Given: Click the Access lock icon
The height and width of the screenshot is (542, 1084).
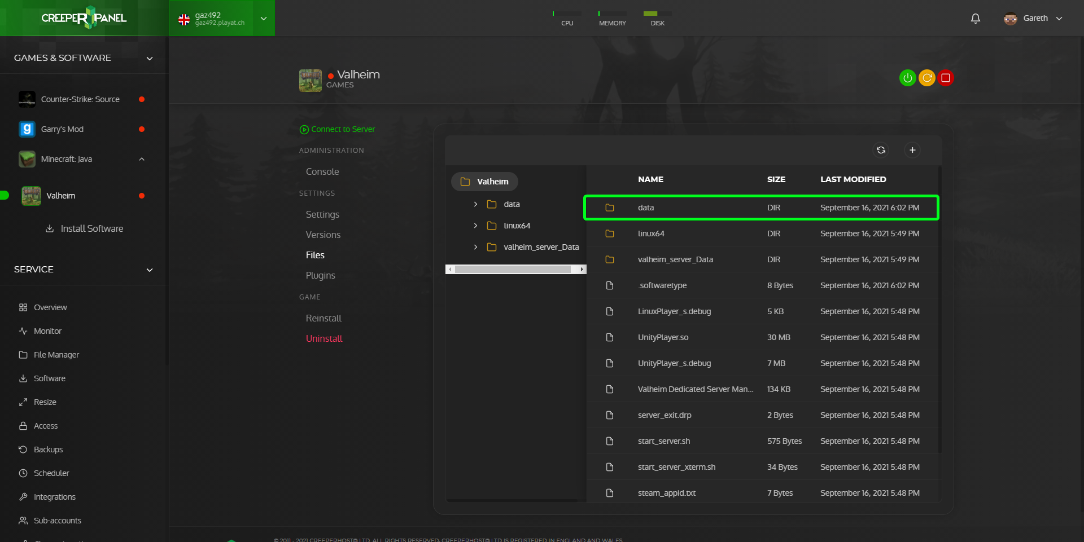Looking at the screenshot, I should [x=23, y=426].
